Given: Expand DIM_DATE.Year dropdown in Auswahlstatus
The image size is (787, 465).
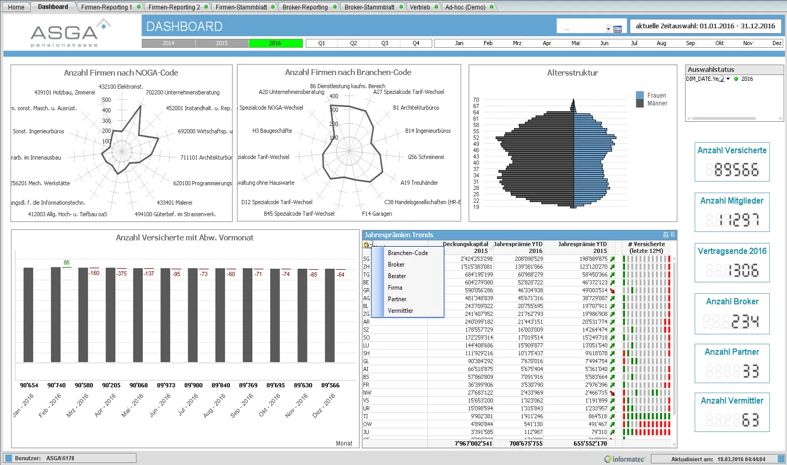Looking at the screenshot, I should [x=728, y=79].
